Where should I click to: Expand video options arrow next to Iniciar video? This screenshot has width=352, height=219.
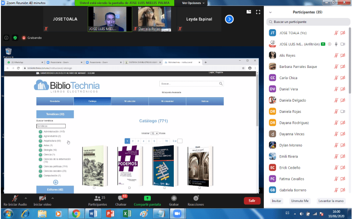[53, 198]
